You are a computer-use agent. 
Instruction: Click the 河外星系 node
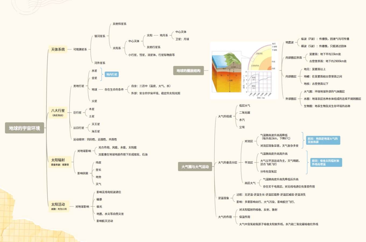(x=100, y=63)
